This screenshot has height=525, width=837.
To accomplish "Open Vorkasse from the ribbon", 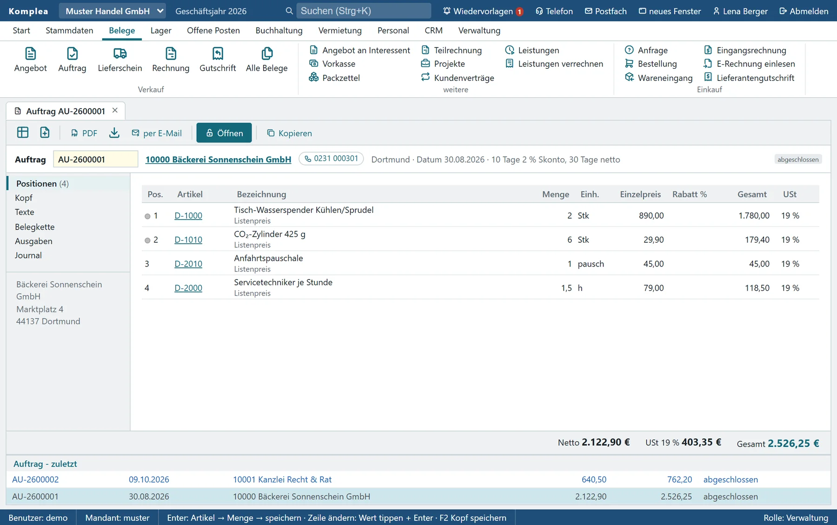I will click(332, 64).
